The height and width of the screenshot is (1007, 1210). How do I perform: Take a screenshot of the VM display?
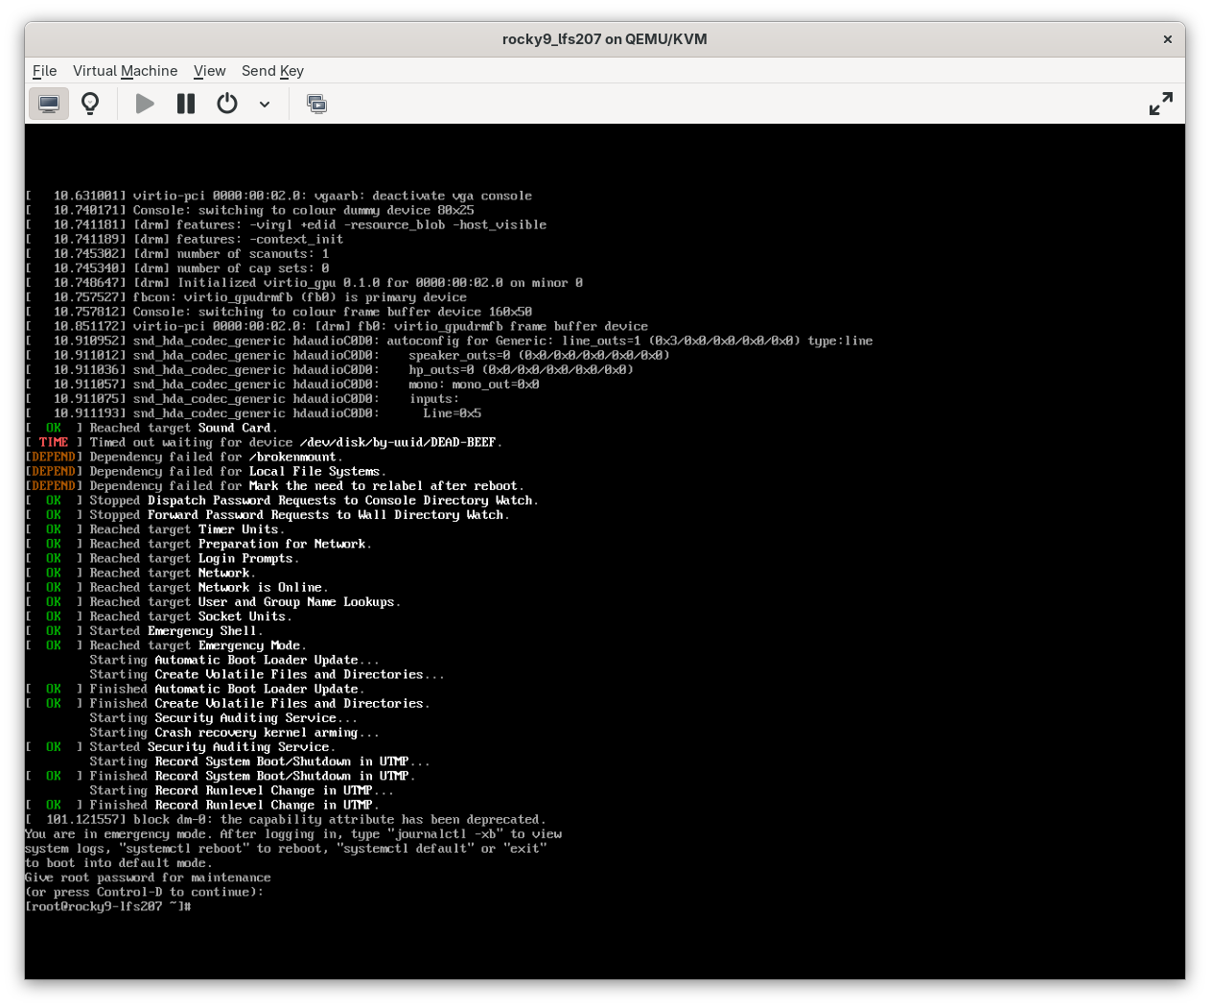coord(316,103)
